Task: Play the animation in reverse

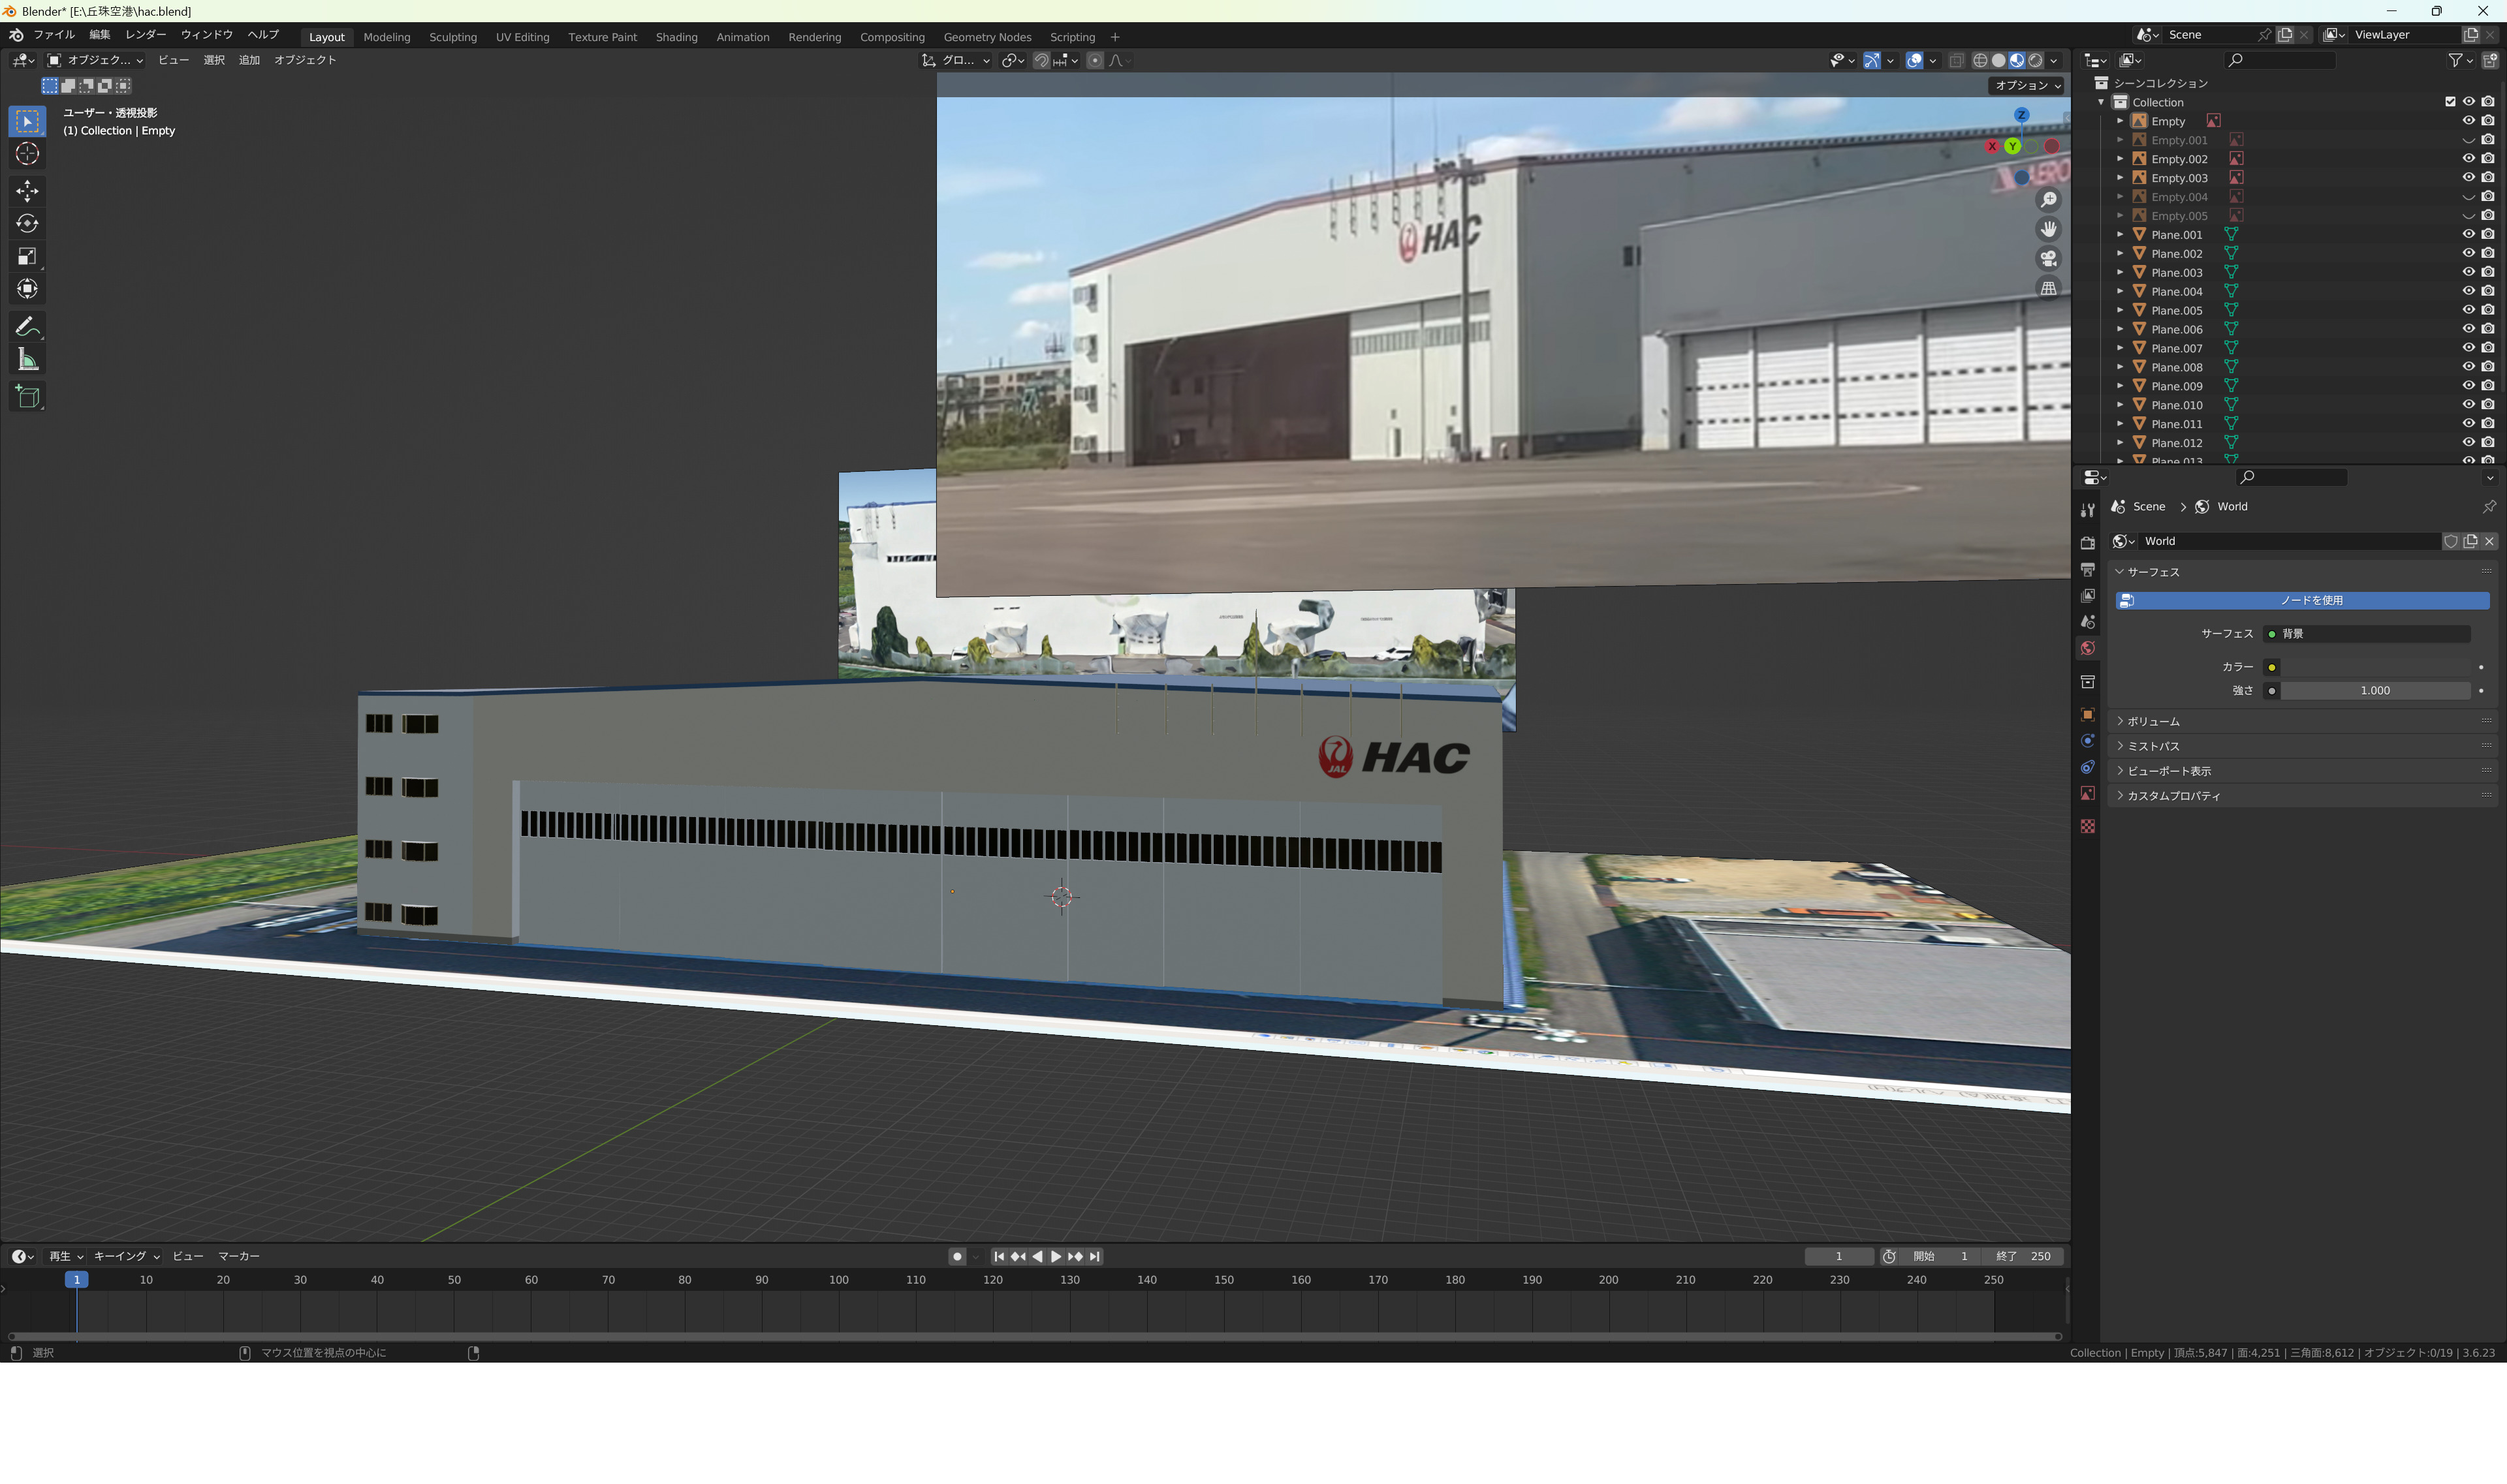Action: tap(1036, 1256)
